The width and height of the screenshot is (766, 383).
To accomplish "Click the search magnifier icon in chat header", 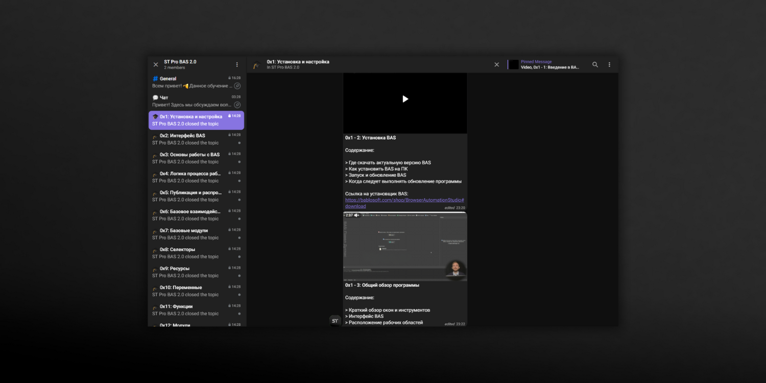I will 595,65.
